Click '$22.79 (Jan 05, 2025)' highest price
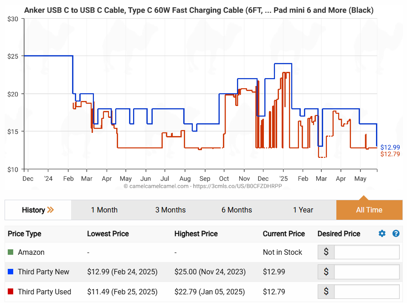Viewport: 407px width, 303px height. point(210,292)
